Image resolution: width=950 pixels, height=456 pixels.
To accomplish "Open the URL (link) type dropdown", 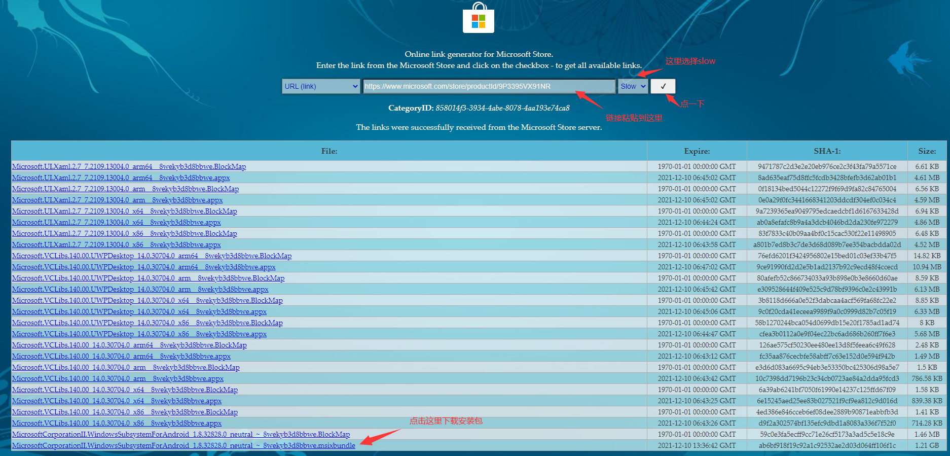I will coord(321,86).
